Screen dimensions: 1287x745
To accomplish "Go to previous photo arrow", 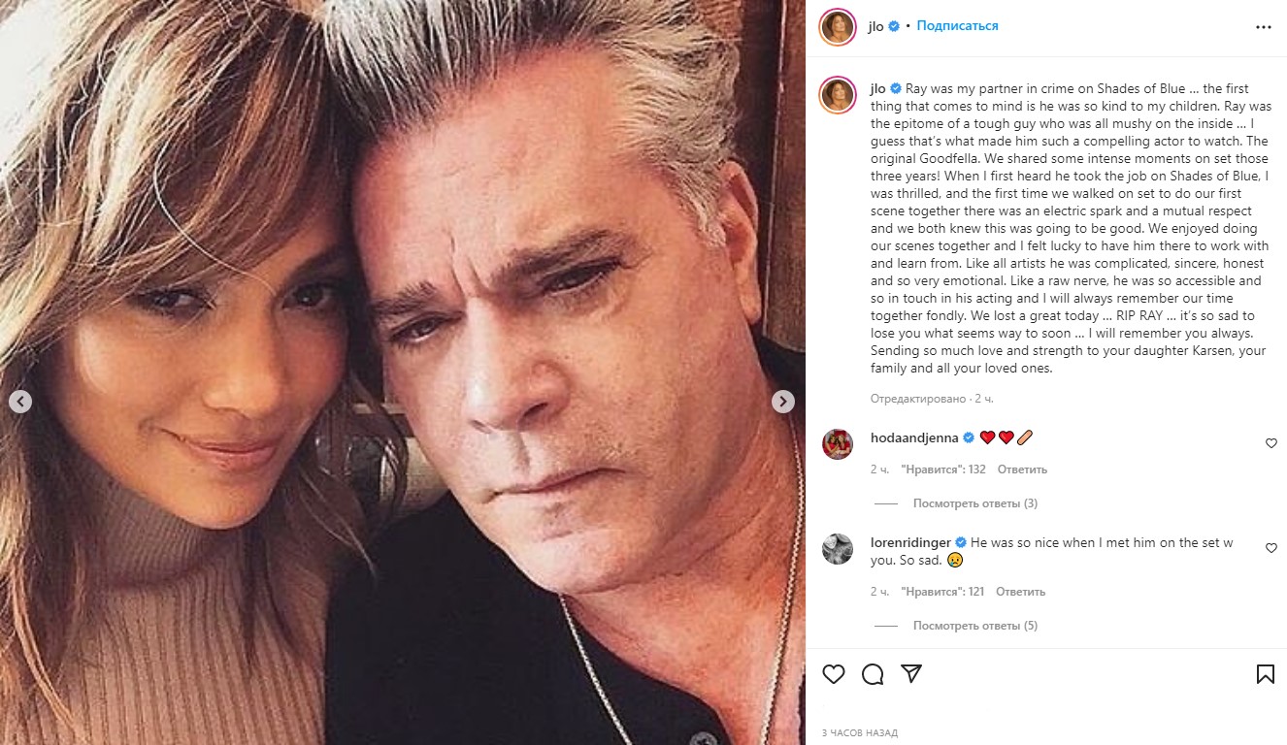I will coord(20,402).
